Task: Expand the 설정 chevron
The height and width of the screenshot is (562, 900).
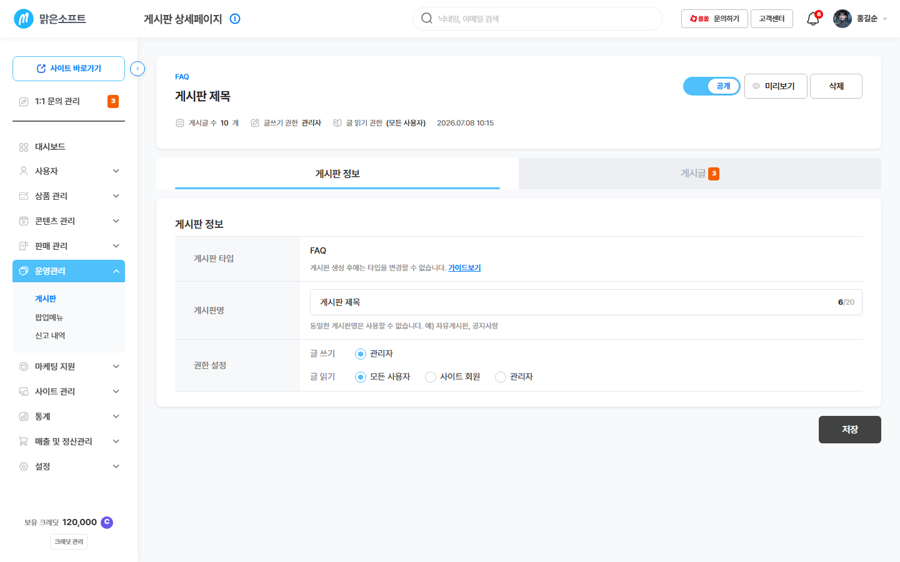Action: (x=116, y=466)
